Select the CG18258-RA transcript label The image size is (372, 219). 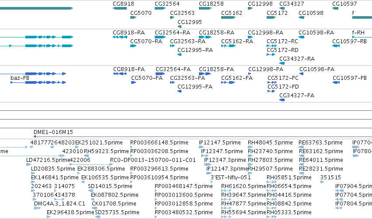point(217,32)
